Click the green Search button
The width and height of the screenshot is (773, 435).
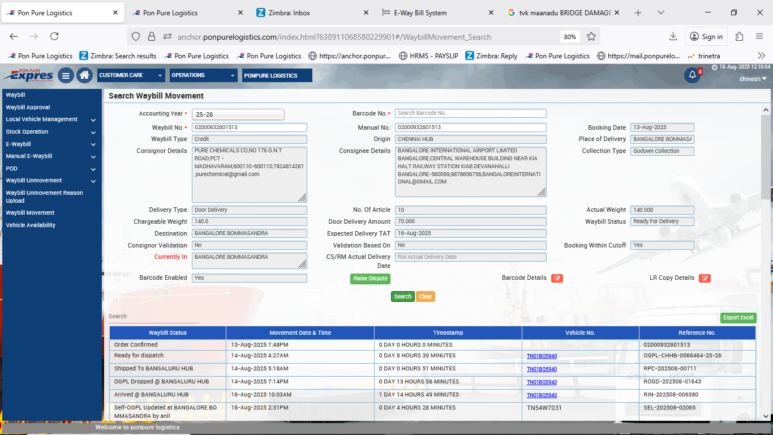point(402,297)
